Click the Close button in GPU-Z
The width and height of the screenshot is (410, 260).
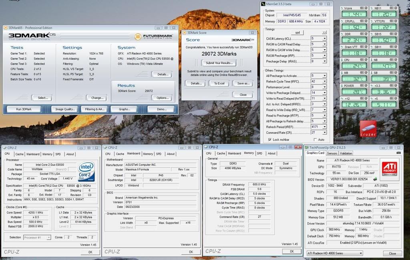pos(392,254)
